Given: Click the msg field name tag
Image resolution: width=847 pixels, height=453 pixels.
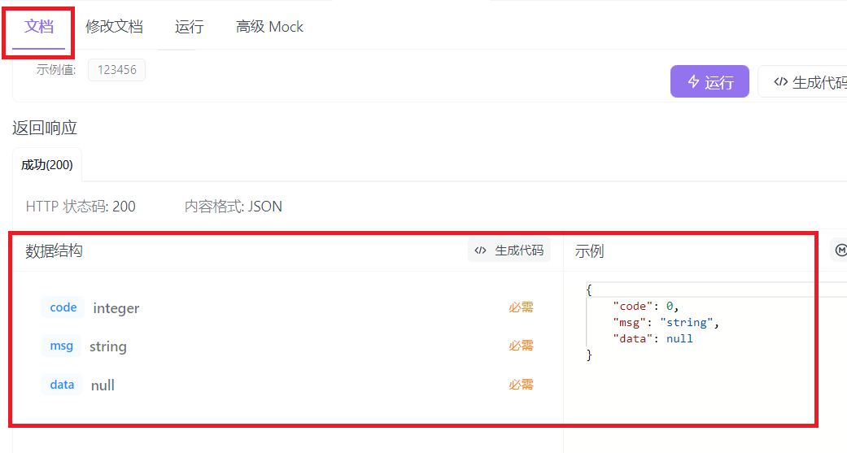Looking at the screenshot, I should click(62, 346).
